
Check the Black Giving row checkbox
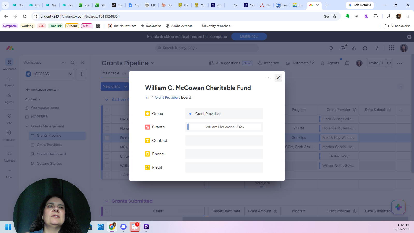pos(107,119)
